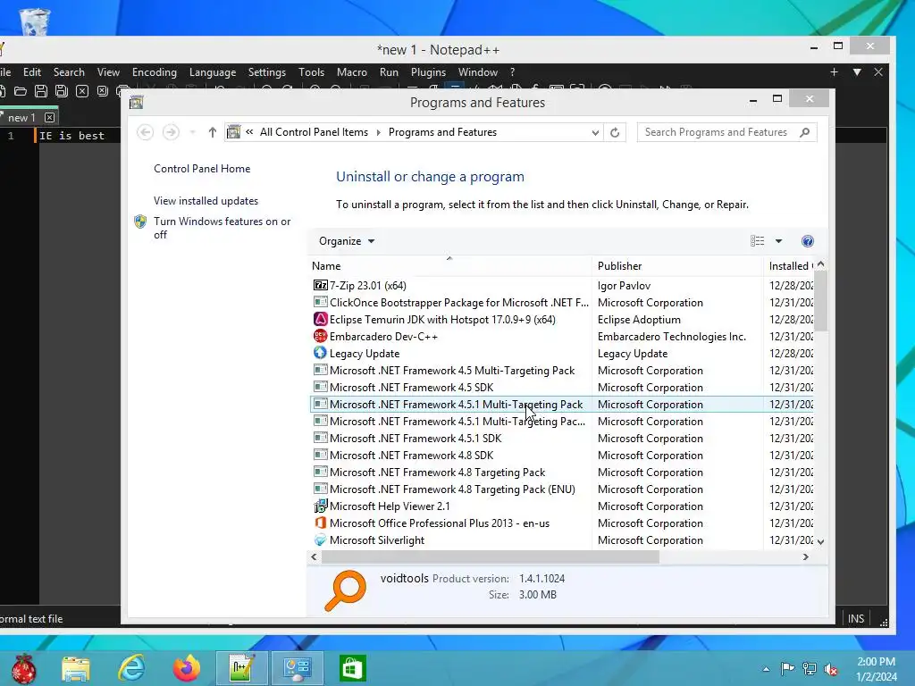This screenshot has height=686, width=915.
Task: Click the muted speaker tray icon
Action: (830, 669)
